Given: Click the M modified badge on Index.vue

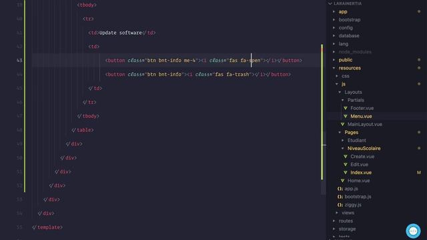Looking at the screenshot, I should tap(418, 173).
